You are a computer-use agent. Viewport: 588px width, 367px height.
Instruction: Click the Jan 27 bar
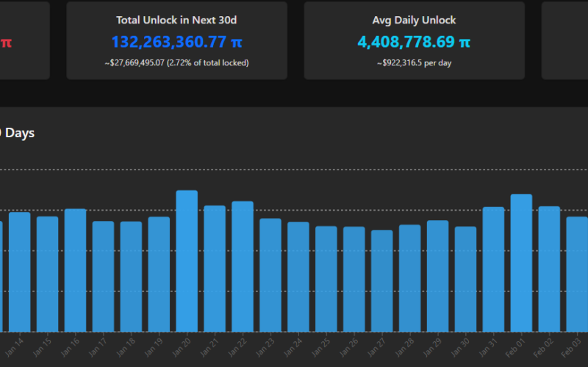click(x=381, y=280)
